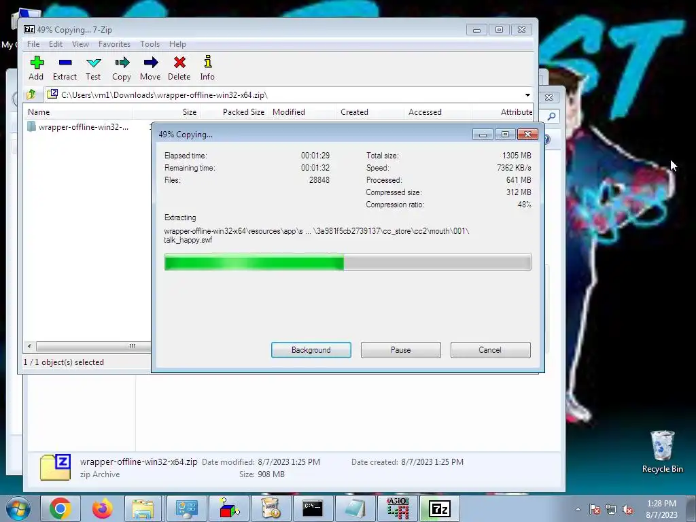Click the network tray icon
Viewport: 696px width, 522px height.
pos(611,509)
